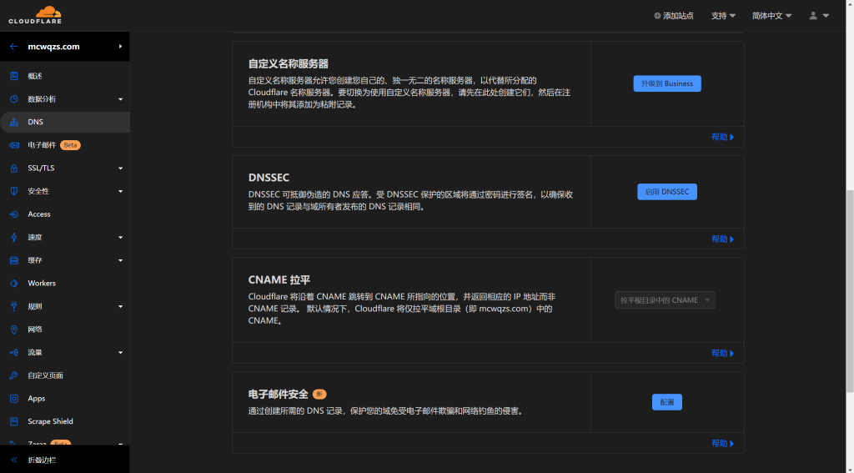Click the 自定义页面 wrench icon
Viewport: 854px width, 473px height.
coord(14,375)
